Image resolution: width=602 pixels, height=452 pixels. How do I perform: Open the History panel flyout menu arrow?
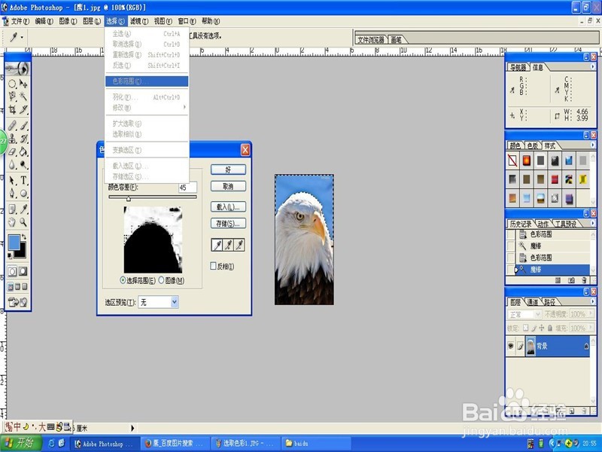[x=592, y=223]
